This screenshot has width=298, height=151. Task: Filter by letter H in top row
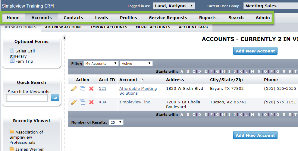224,71
